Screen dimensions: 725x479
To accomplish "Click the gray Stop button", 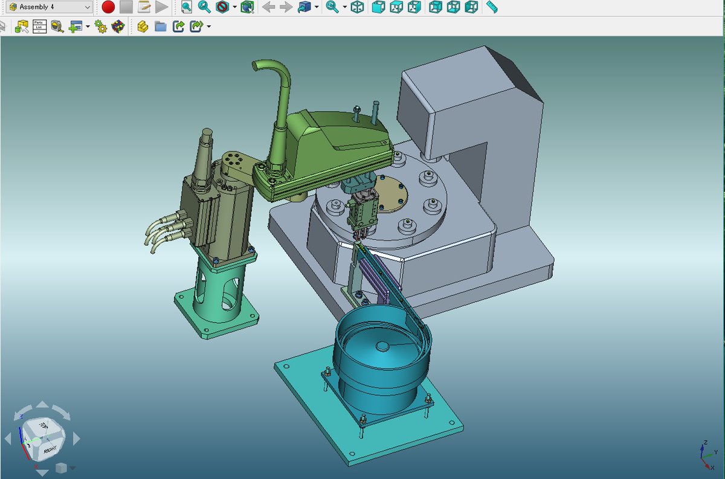I will pos(126,7).
